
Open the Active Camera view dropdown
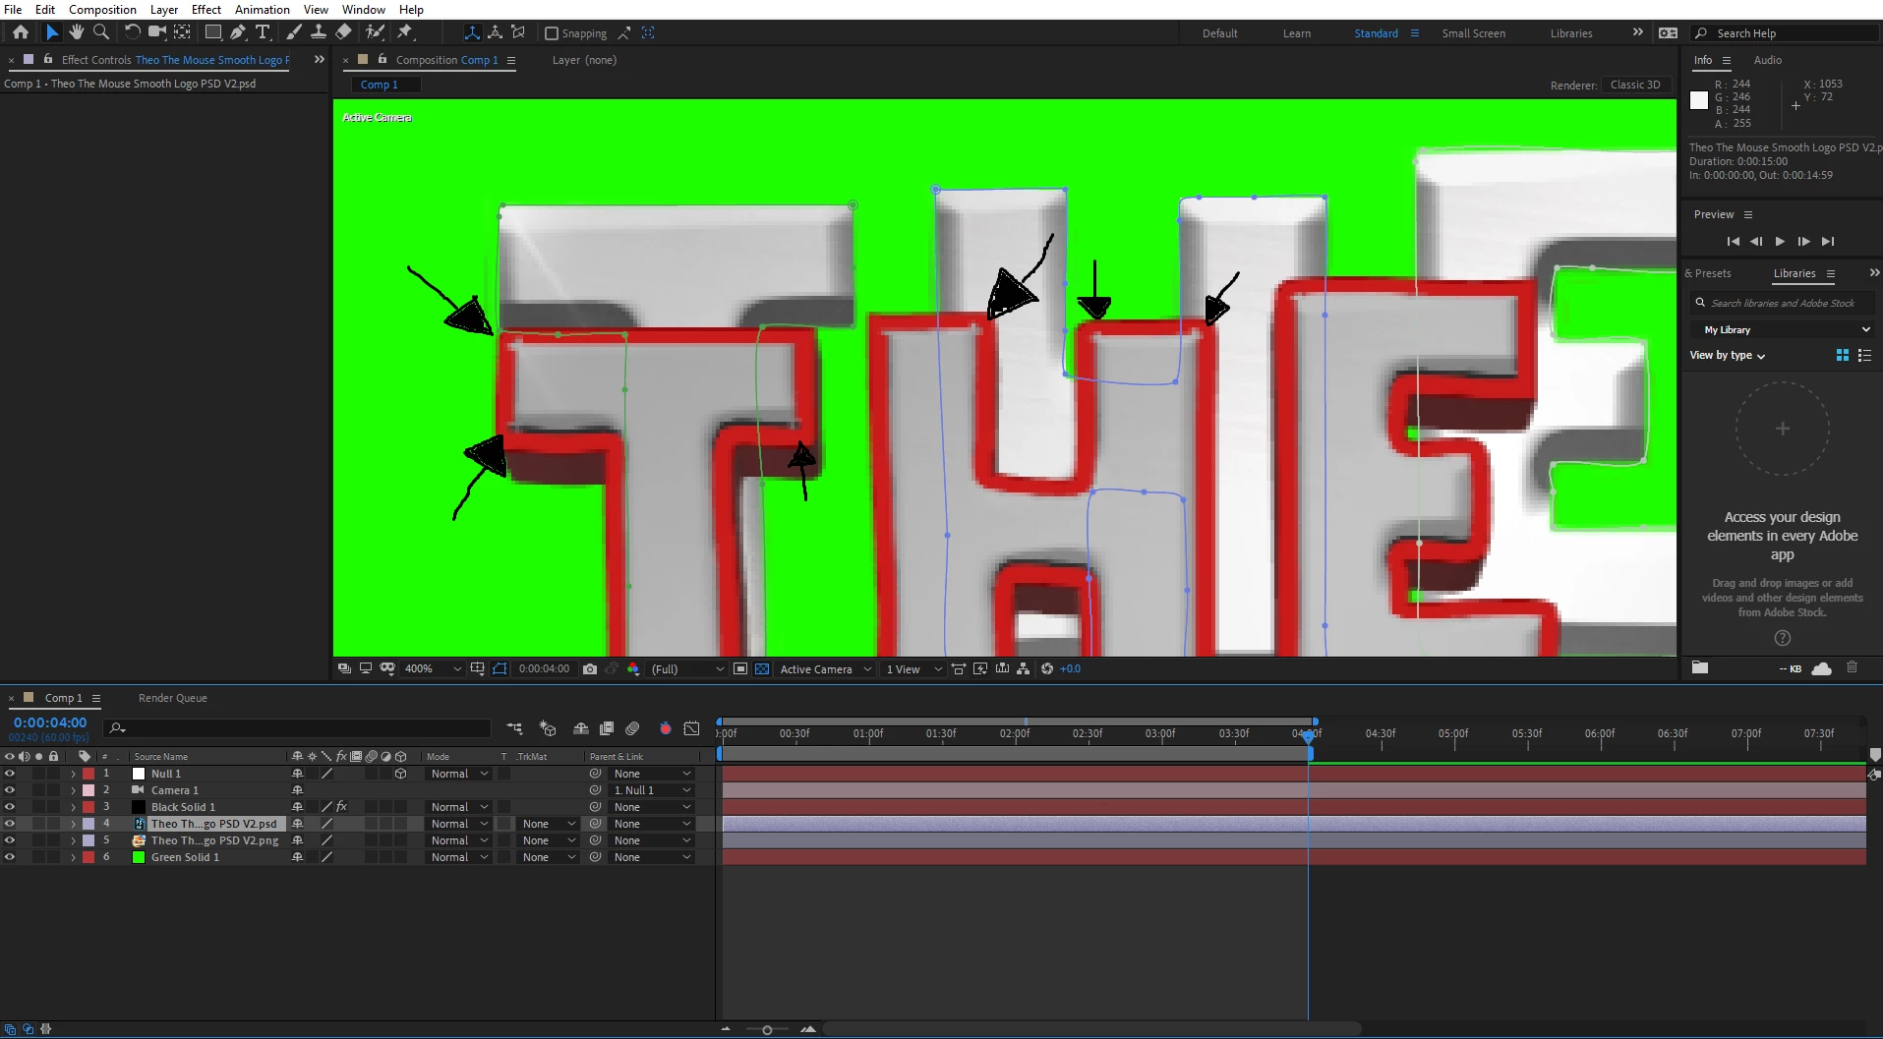point(825,668)
